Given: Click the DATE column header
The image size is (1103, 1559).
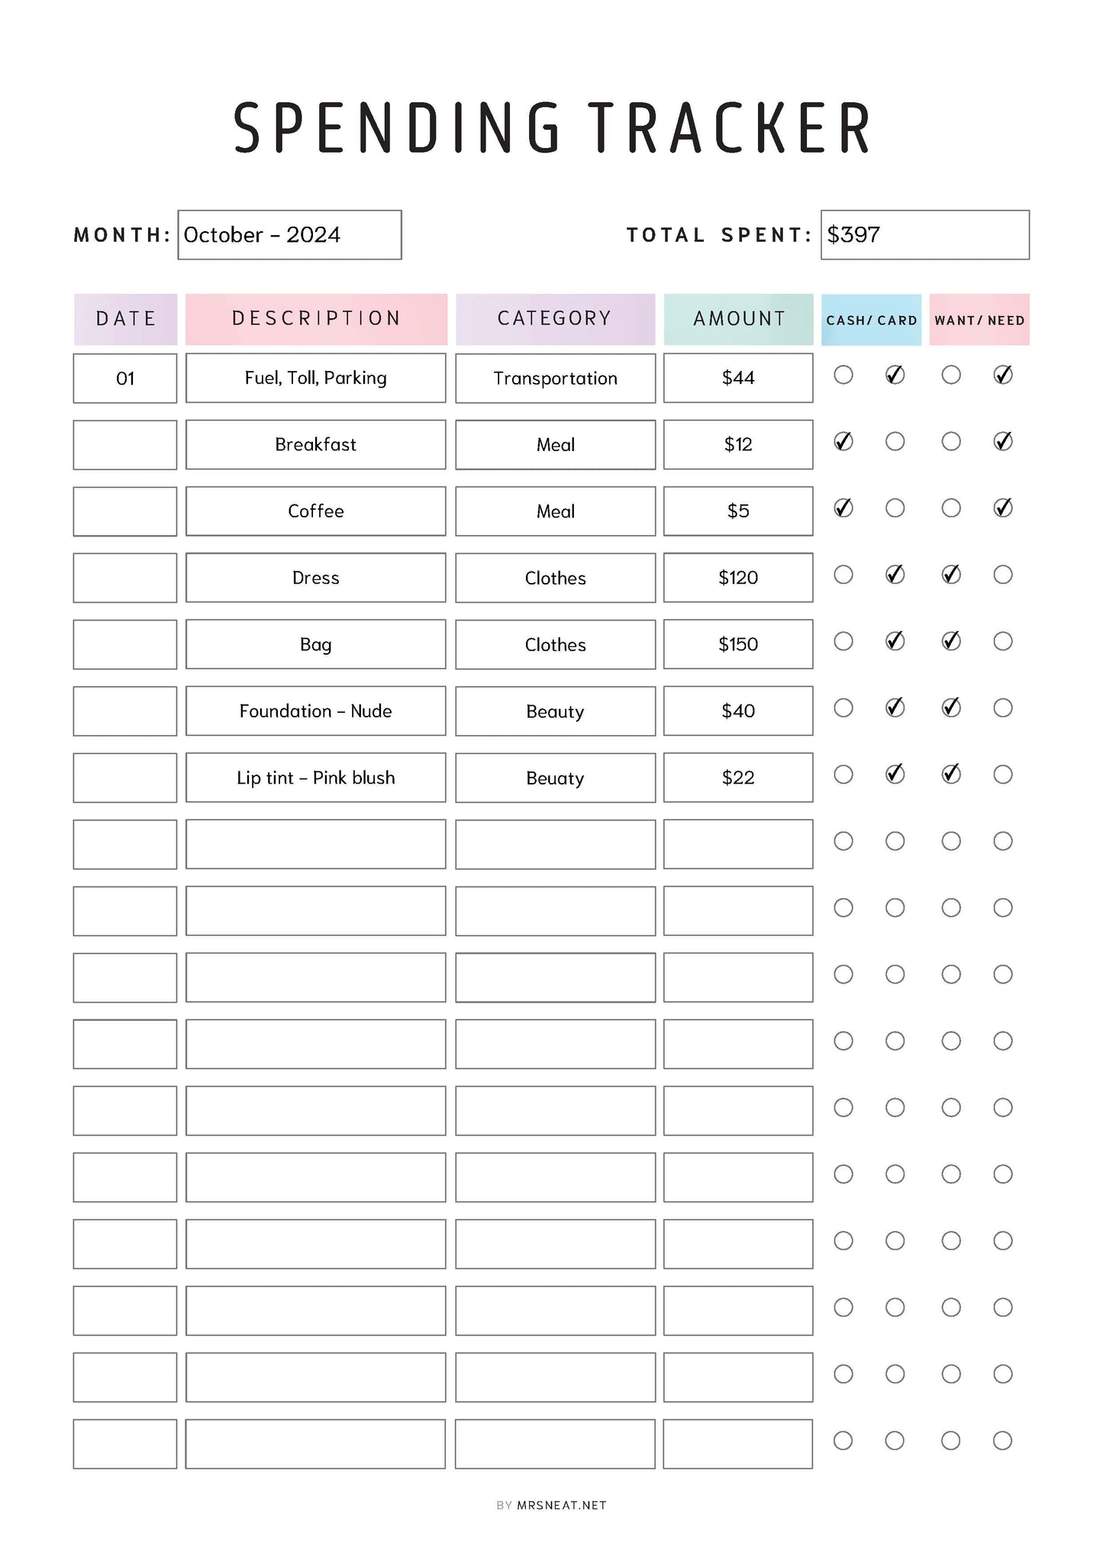Looking at the screenshot, I should [125, 319].
